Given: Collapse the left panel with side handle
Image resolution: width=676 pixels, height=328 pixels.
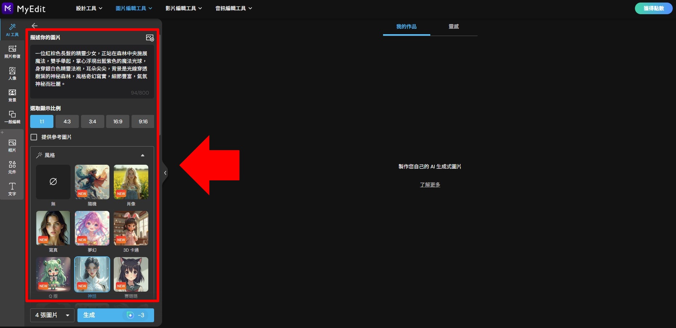Looking at the screenshot, I should pyautogui.click(x=165, y=173).
